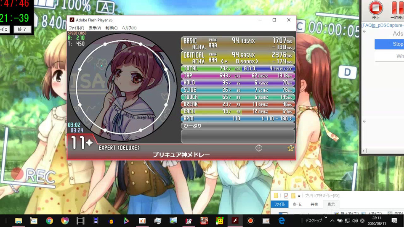Image resolution: width=404 pixels, height=227 pixels.
Task: Open the ヘルプ(H) menu in Flash Player
Action: click(x=129, y=28)
